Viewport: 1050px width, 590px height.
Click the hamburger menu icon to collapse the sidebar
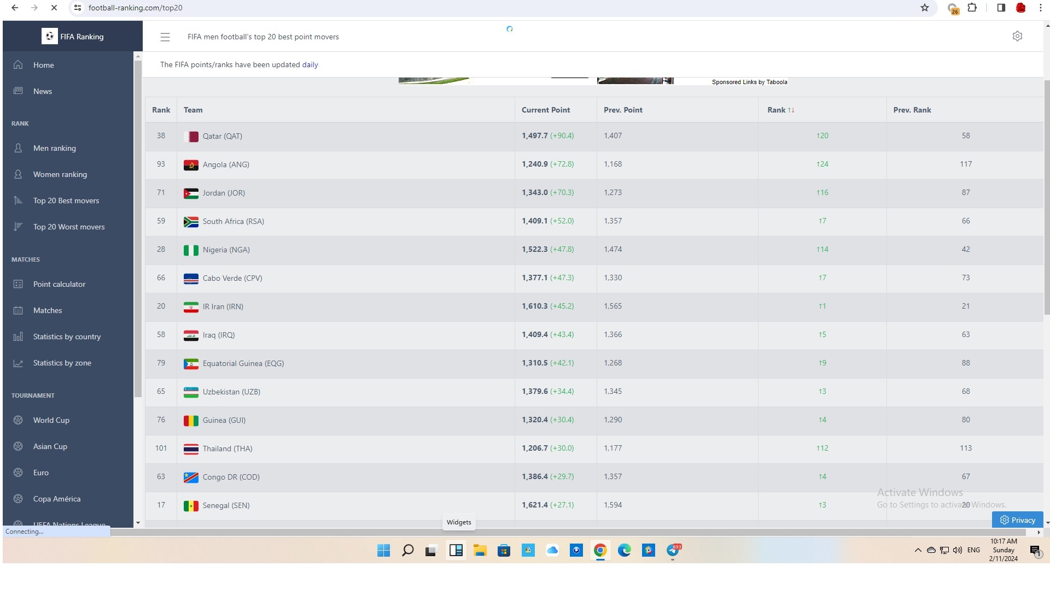point(165,37)
